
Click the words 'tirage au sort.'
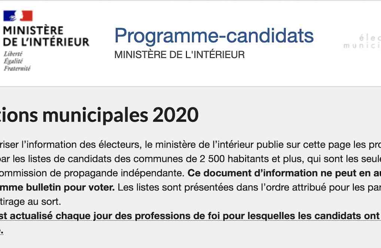(x=30, y=202)
